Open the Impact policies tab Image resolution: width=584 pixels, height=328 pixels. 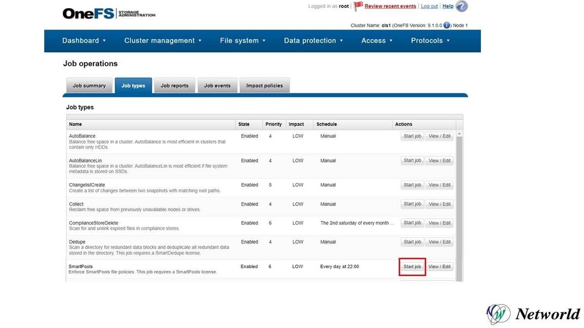(x=265, y=86)
